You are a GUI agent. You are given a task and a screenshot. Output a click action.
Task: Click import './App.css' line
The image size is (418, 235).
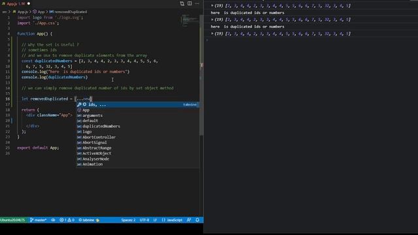(38, 23)
